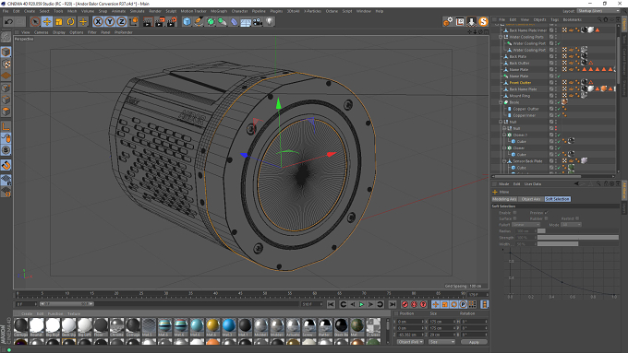Open the Falloff dropdown
The image size is (628, 353).
point(525,225)
